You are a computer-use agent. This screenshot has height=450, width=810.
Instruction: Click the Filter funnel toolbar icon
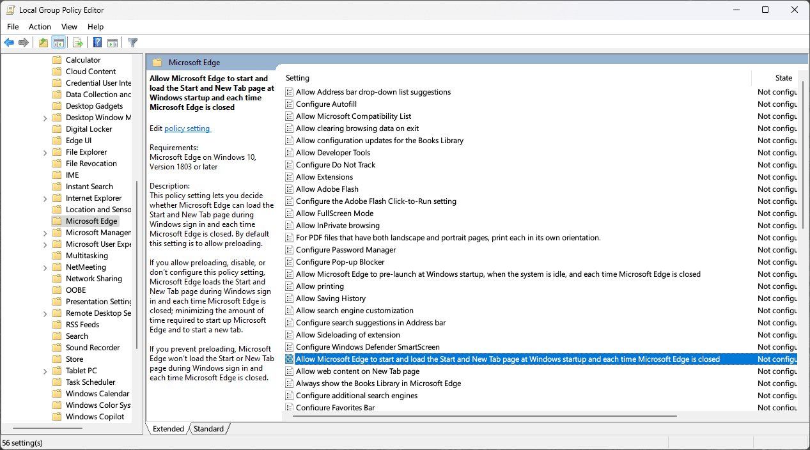[132, 43]
